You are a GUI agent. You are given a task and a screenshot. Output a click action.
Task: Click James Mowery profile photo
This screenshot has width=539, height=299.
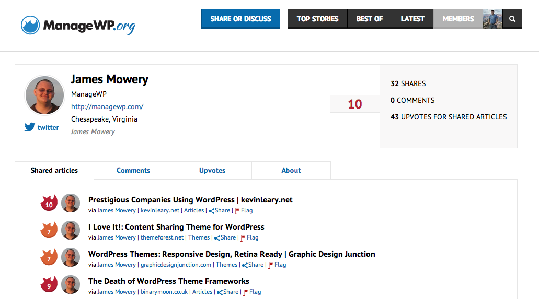44,95
